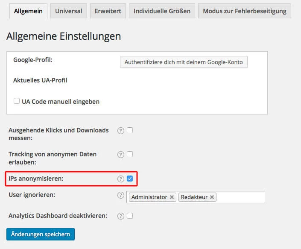301x249 pixels.
Task: Uncheck the IPs anonymisieren checkbox
Action: (x=130, y=179)
